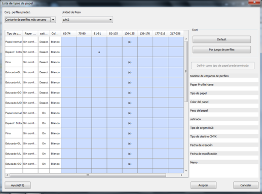Image resolution: width=262 pixels, height=194 pixels.
Task: Select '(a)' cell in Estucado-GO On row
Action: click(130, 164)
